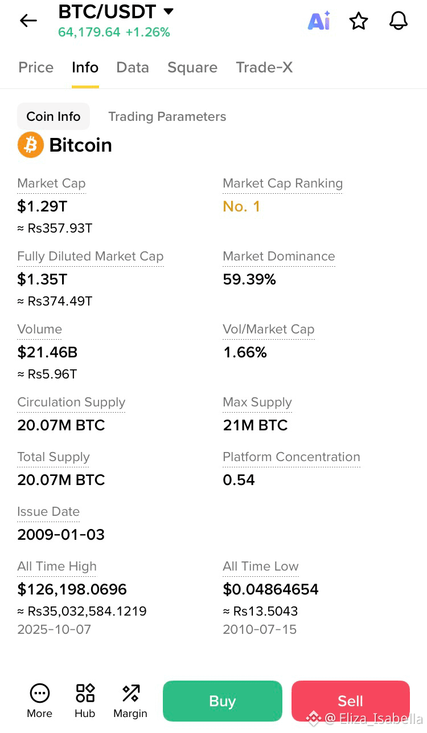Screen dimensions: 427x733
Task: Tap the Fully Diluted Market Cap label
Action: tap(91, 256)
